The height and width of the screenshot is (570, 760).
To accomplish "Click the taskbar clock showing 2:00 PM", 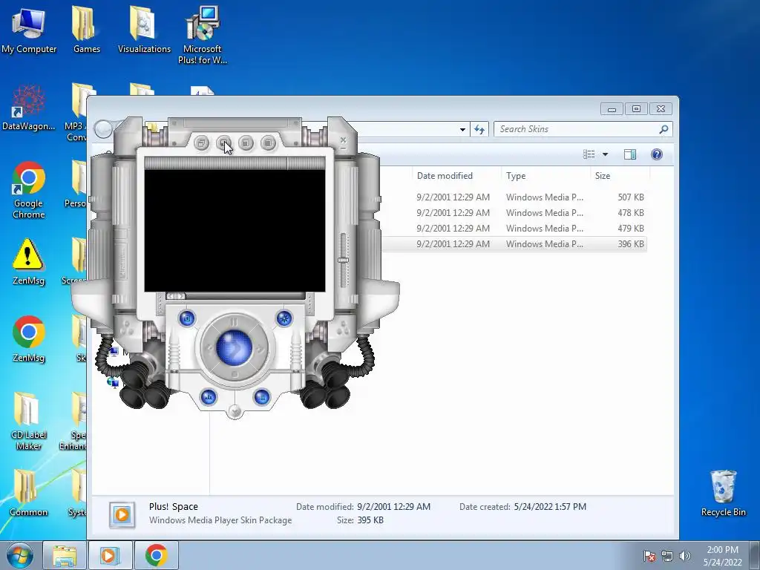I will coord(723,556).
